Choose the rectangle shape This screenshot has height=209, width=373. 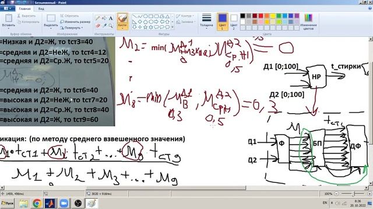[x=151, y=16]
